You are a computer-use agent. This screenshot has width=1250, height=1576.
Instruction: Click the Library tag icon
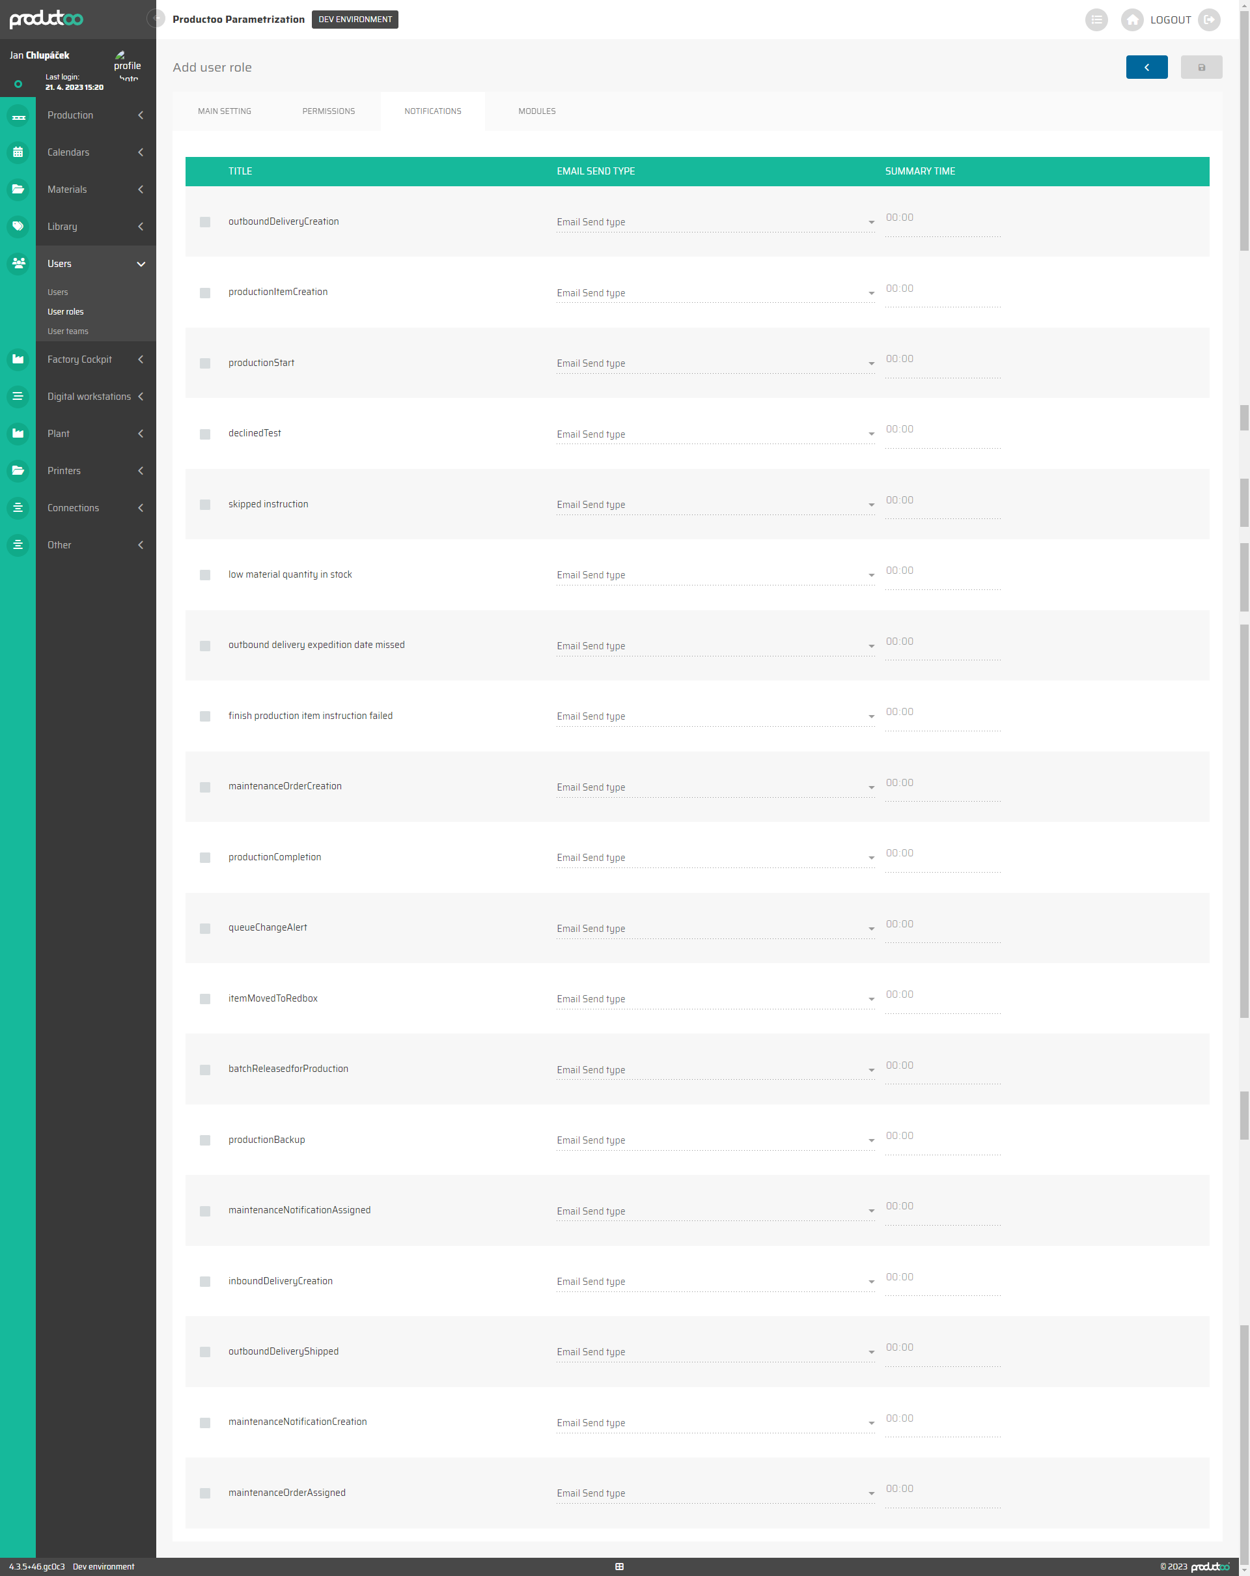18,227
